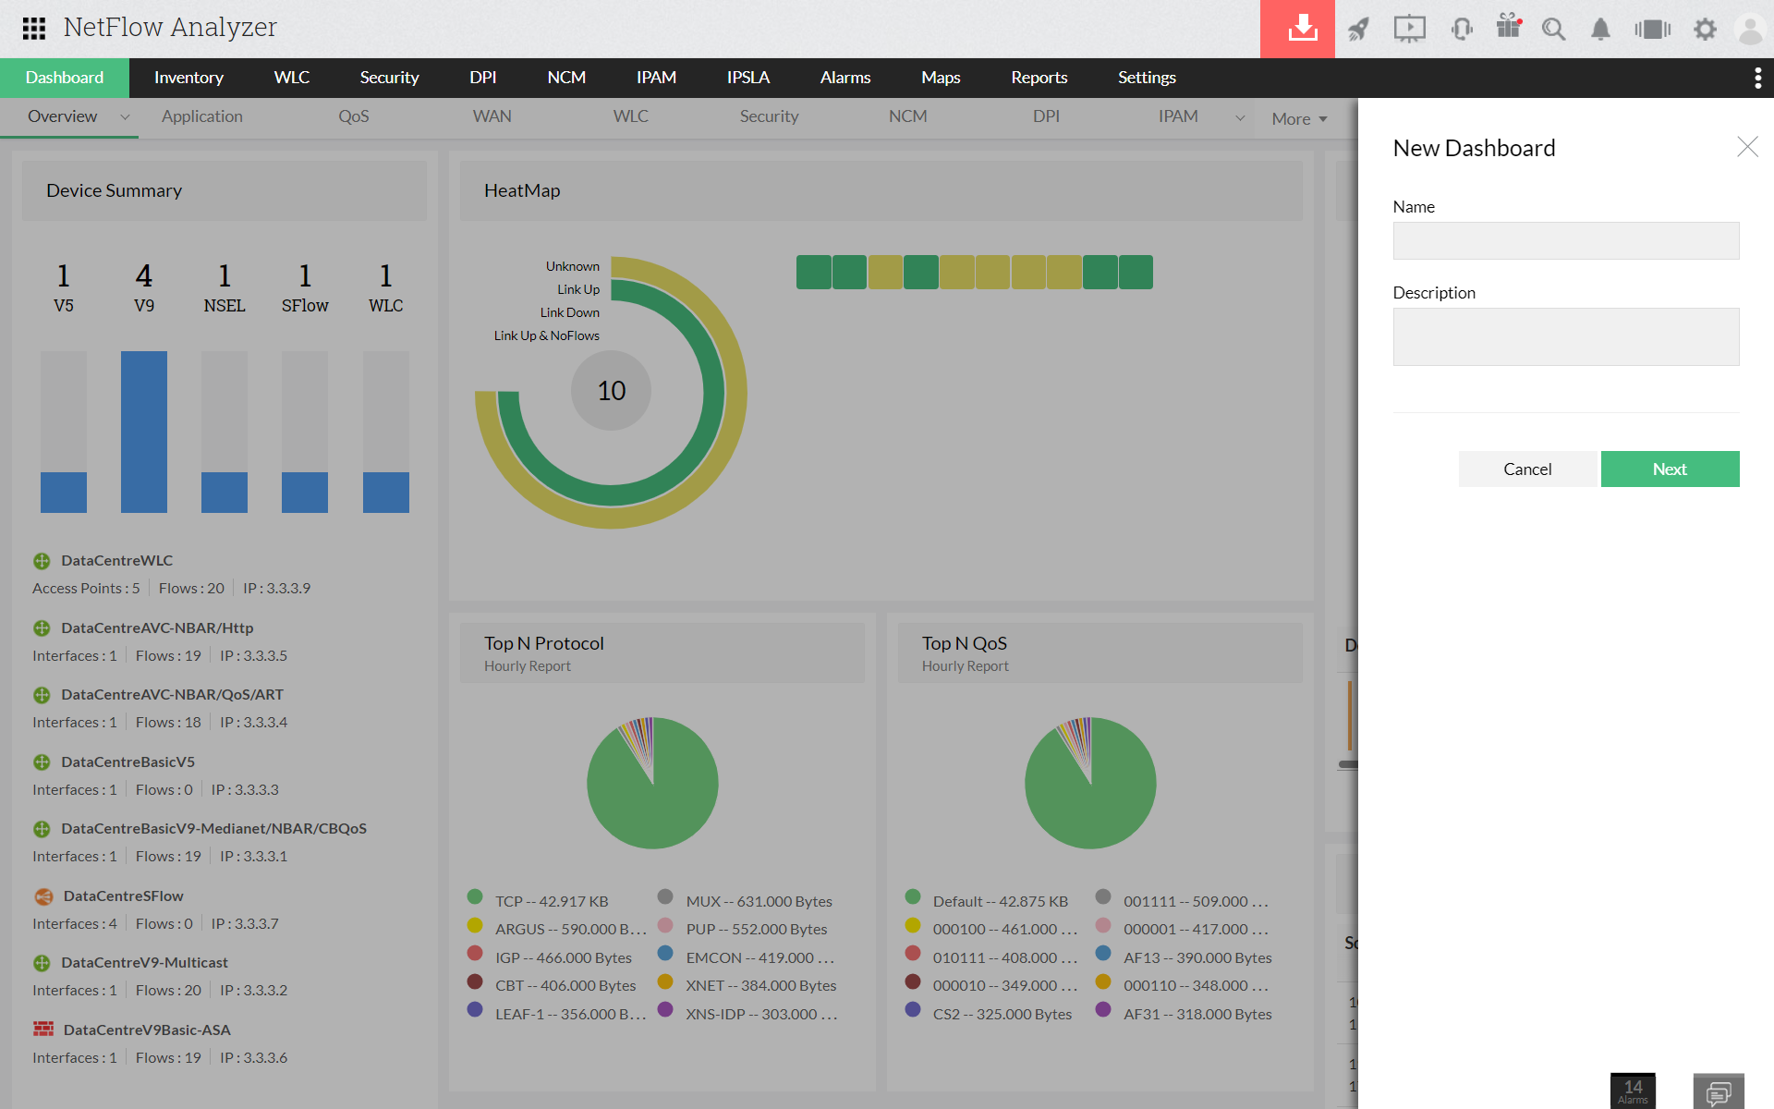Expand the IPAM section chevron

point(1237,116)
